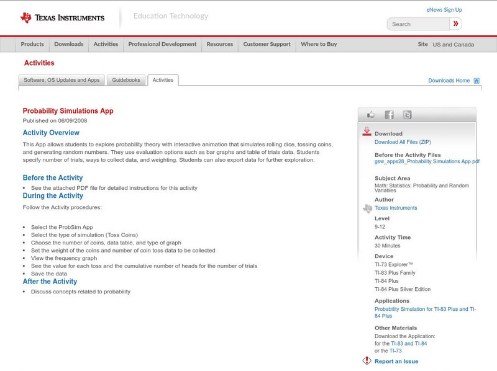
Task: Click the red Activities page heading
Action: coord(39,63)
